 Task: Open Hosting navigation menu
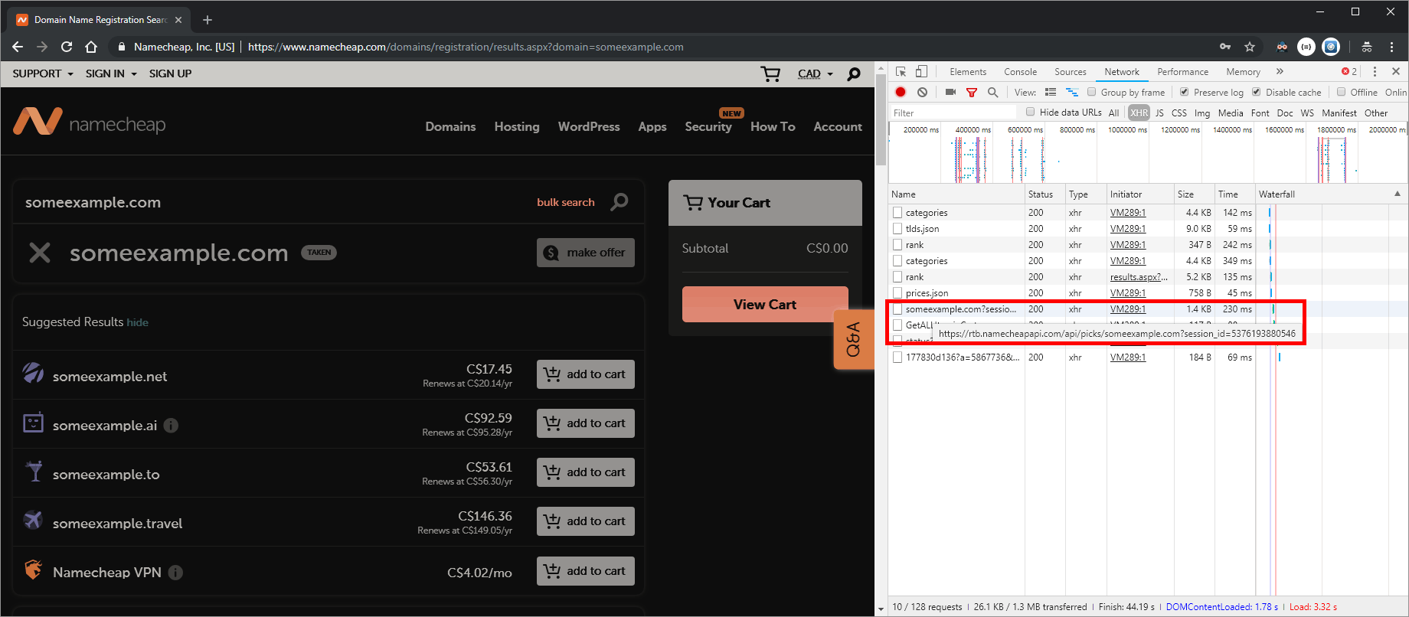pyautogui.click(x=517, y=126)
